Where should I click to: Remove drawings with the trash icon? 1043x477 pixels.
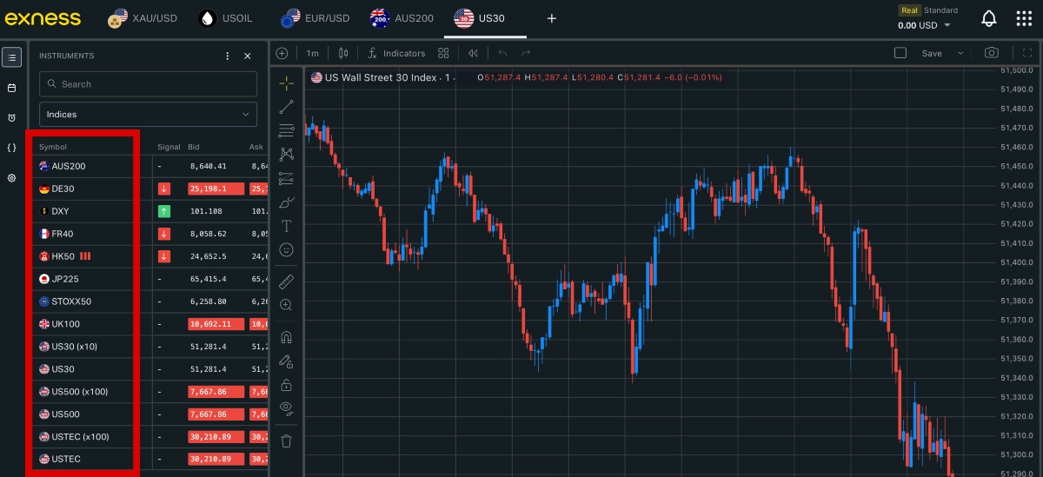pyautogui.click(x=286, y=441)
